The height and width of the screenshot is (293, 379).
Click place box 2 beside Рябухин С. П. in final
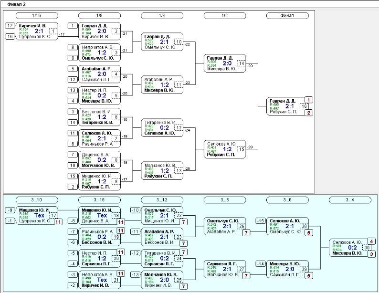(309, 113)
